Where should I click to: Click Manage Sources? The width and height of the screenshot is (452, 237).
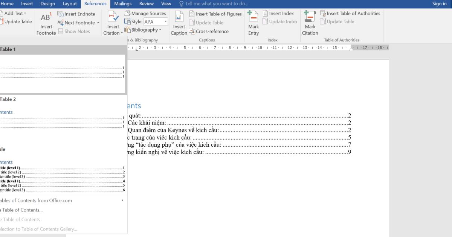pos(145,14)
